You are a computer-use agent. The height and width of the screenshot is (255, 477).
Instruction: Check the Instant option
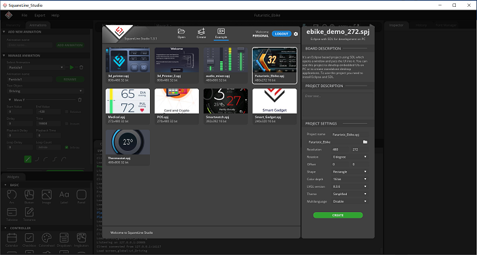[x=67, y=124]
